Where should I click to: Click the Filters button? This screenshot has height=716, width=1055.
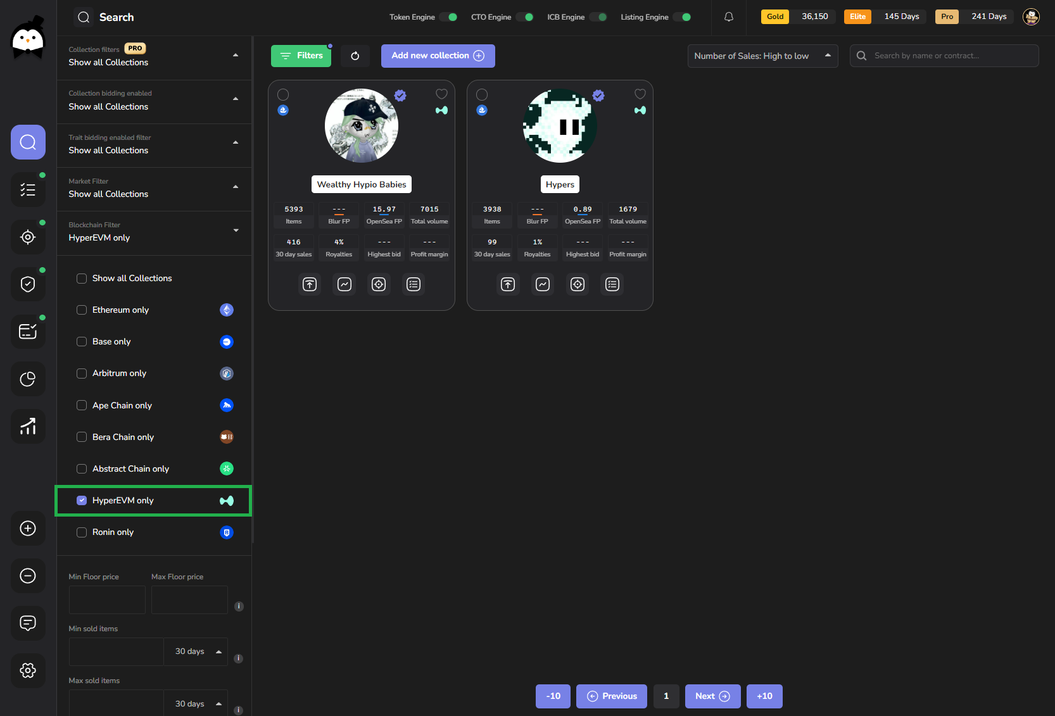click(301, 56)
